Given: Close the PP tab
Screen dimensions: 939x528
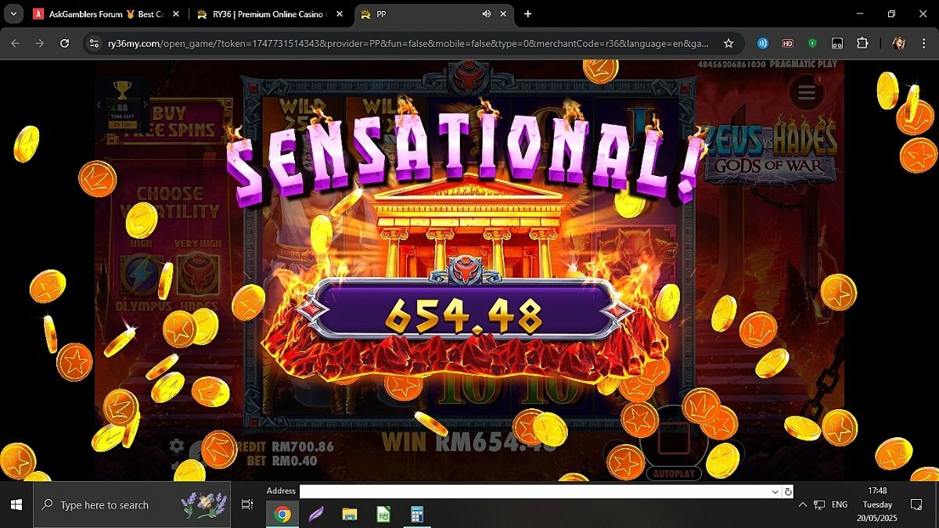Looking at the screenshot, I should [503, 14].
